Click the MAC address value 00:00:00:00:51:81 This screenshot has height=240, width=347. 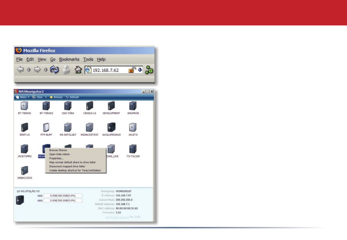pyautogui.click(x=127, y=208)
